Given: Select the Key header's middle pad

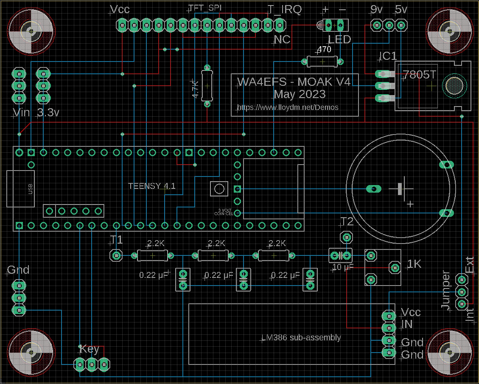Looking at the screenshot, I should pos(92,364).
